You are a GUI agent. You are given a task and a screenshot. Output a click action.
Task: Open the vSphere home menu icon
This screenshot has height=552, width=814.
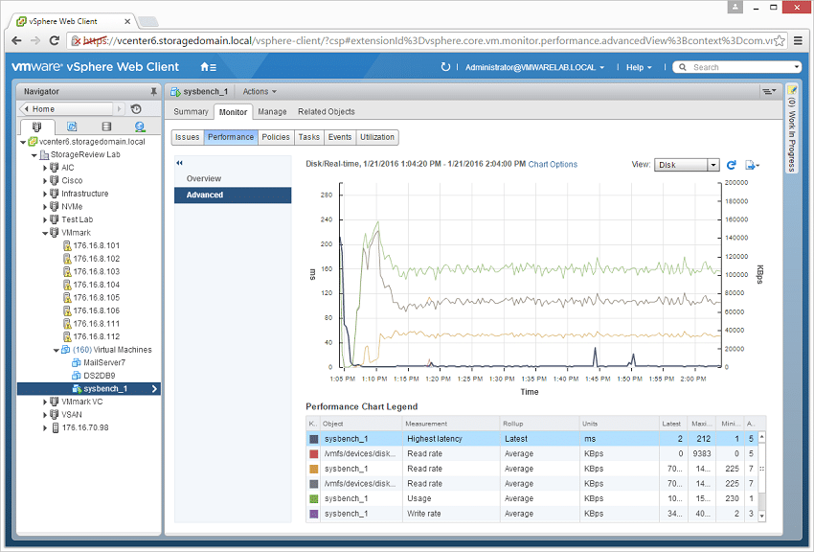tap(208, 67)
